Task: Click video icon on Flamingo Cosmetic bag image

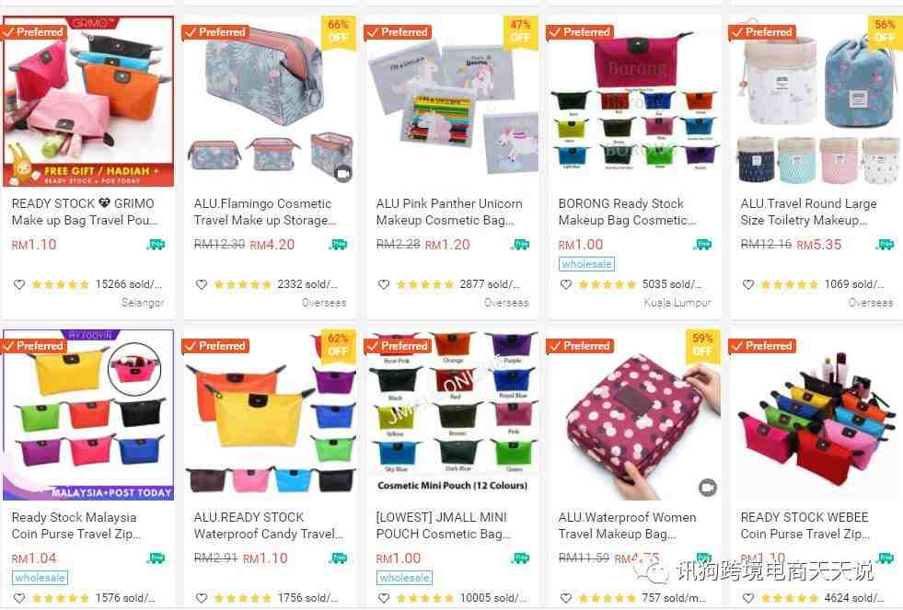Action: [x=344, y=173]
